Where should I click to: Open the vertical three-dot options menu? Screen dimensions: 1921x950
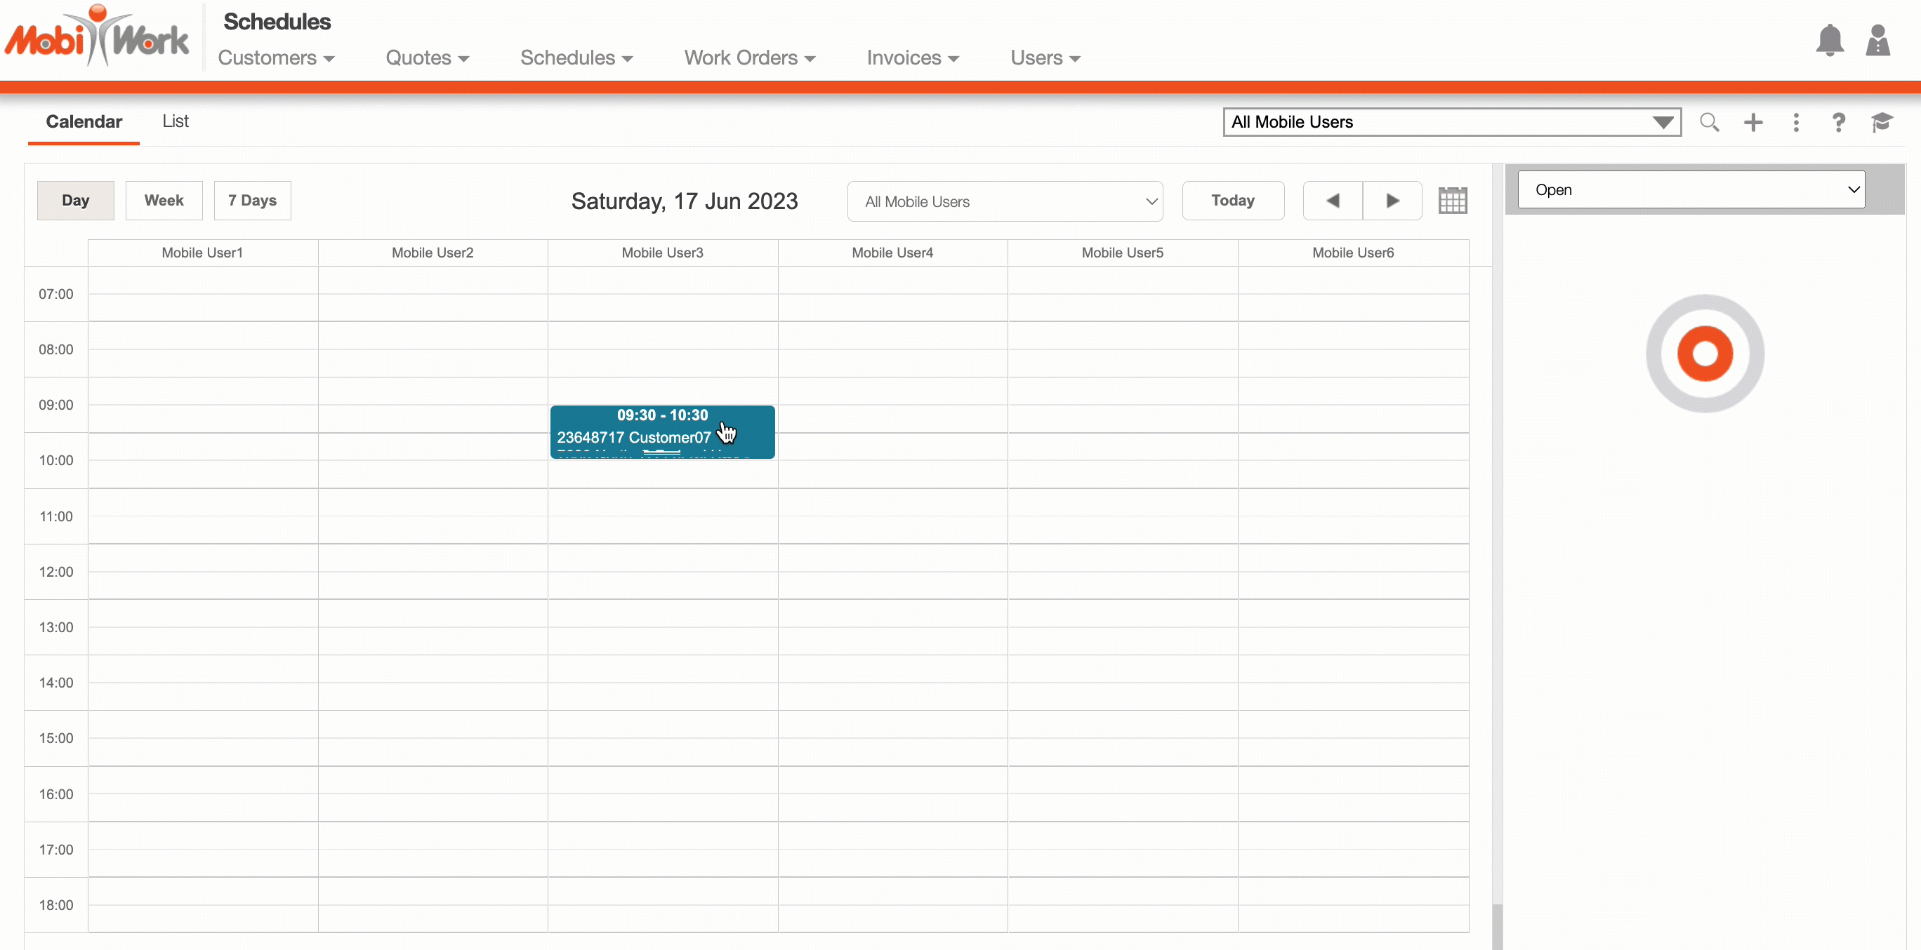pyautogui.click(x=1796, y=122)
